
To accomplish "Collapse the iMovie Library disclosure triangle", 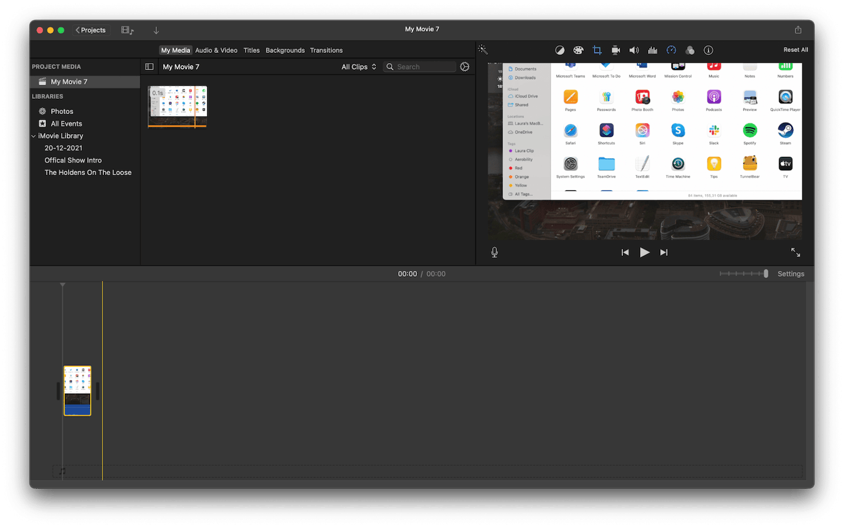I will tap(33, 135).
